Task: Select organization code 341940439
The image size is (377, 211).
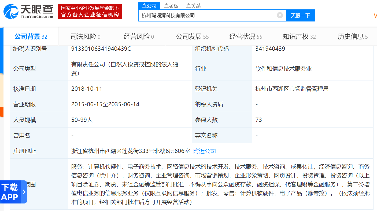Action: pos(270,49)
